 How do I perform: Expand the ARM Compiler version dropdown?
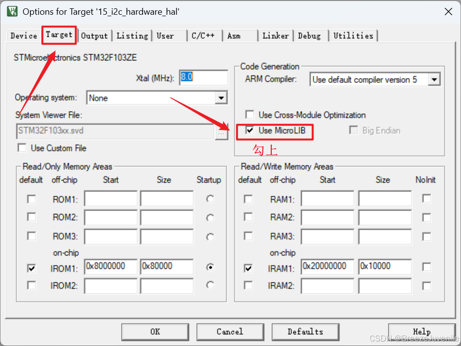tap(434, 79)
